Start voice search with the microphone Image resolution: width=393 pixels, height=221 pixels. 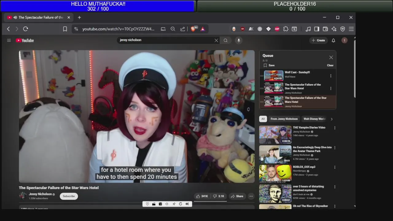pos(239,40)
